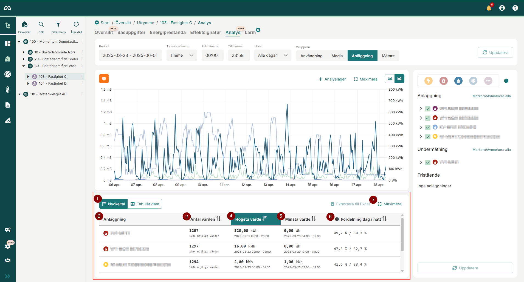Screen dimensions: 524x282
Task: Click the orange warning icon above chart
Action: (104, 79)
